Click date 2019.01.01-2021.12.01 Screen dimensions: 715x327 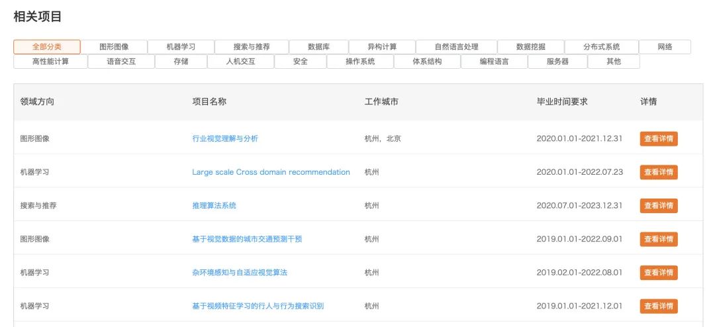tap(579, 306)
